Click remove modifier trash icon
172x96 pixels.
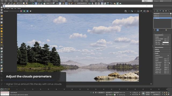166,30
